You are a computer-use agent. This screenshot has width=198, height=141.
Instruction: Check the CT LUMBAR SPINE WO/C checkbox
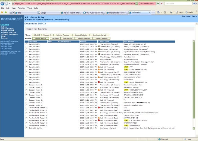[26, 95]
